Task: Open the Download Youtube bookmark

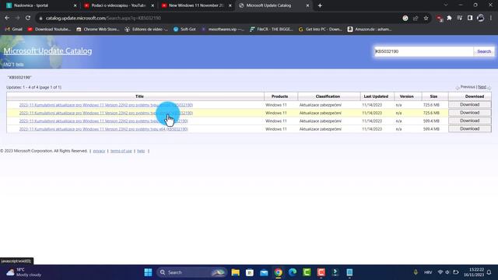Action: (x=49, y=30)
